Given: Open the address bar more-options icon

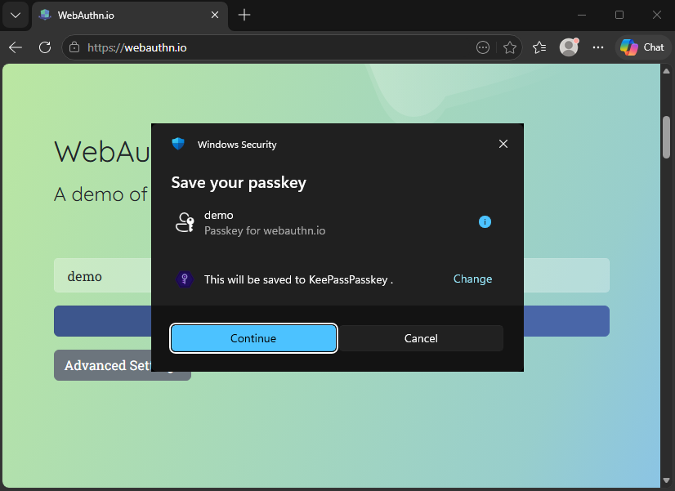Looking at the screenshot, I should click(483, 47).
